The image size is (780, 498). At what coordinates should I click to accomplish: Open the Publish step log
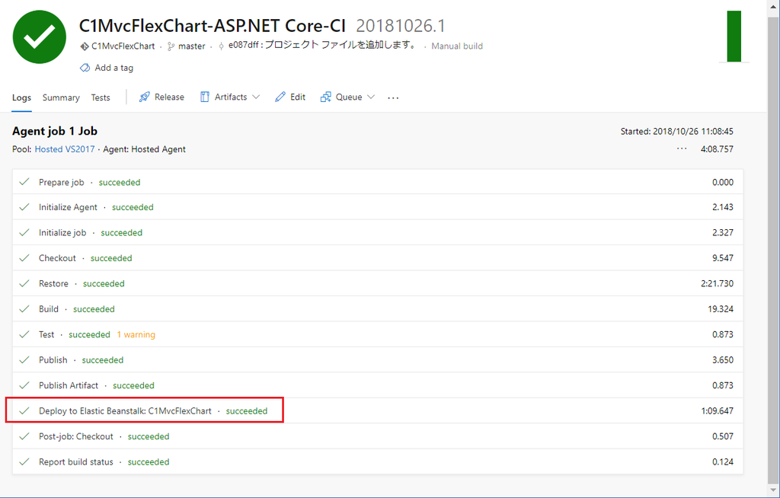point(378,360)
